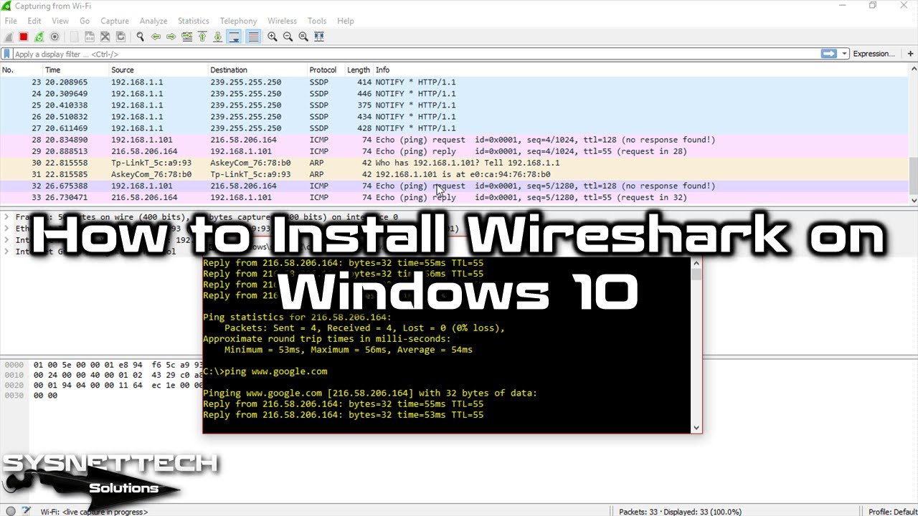Open the Go menu

[85, 21]
